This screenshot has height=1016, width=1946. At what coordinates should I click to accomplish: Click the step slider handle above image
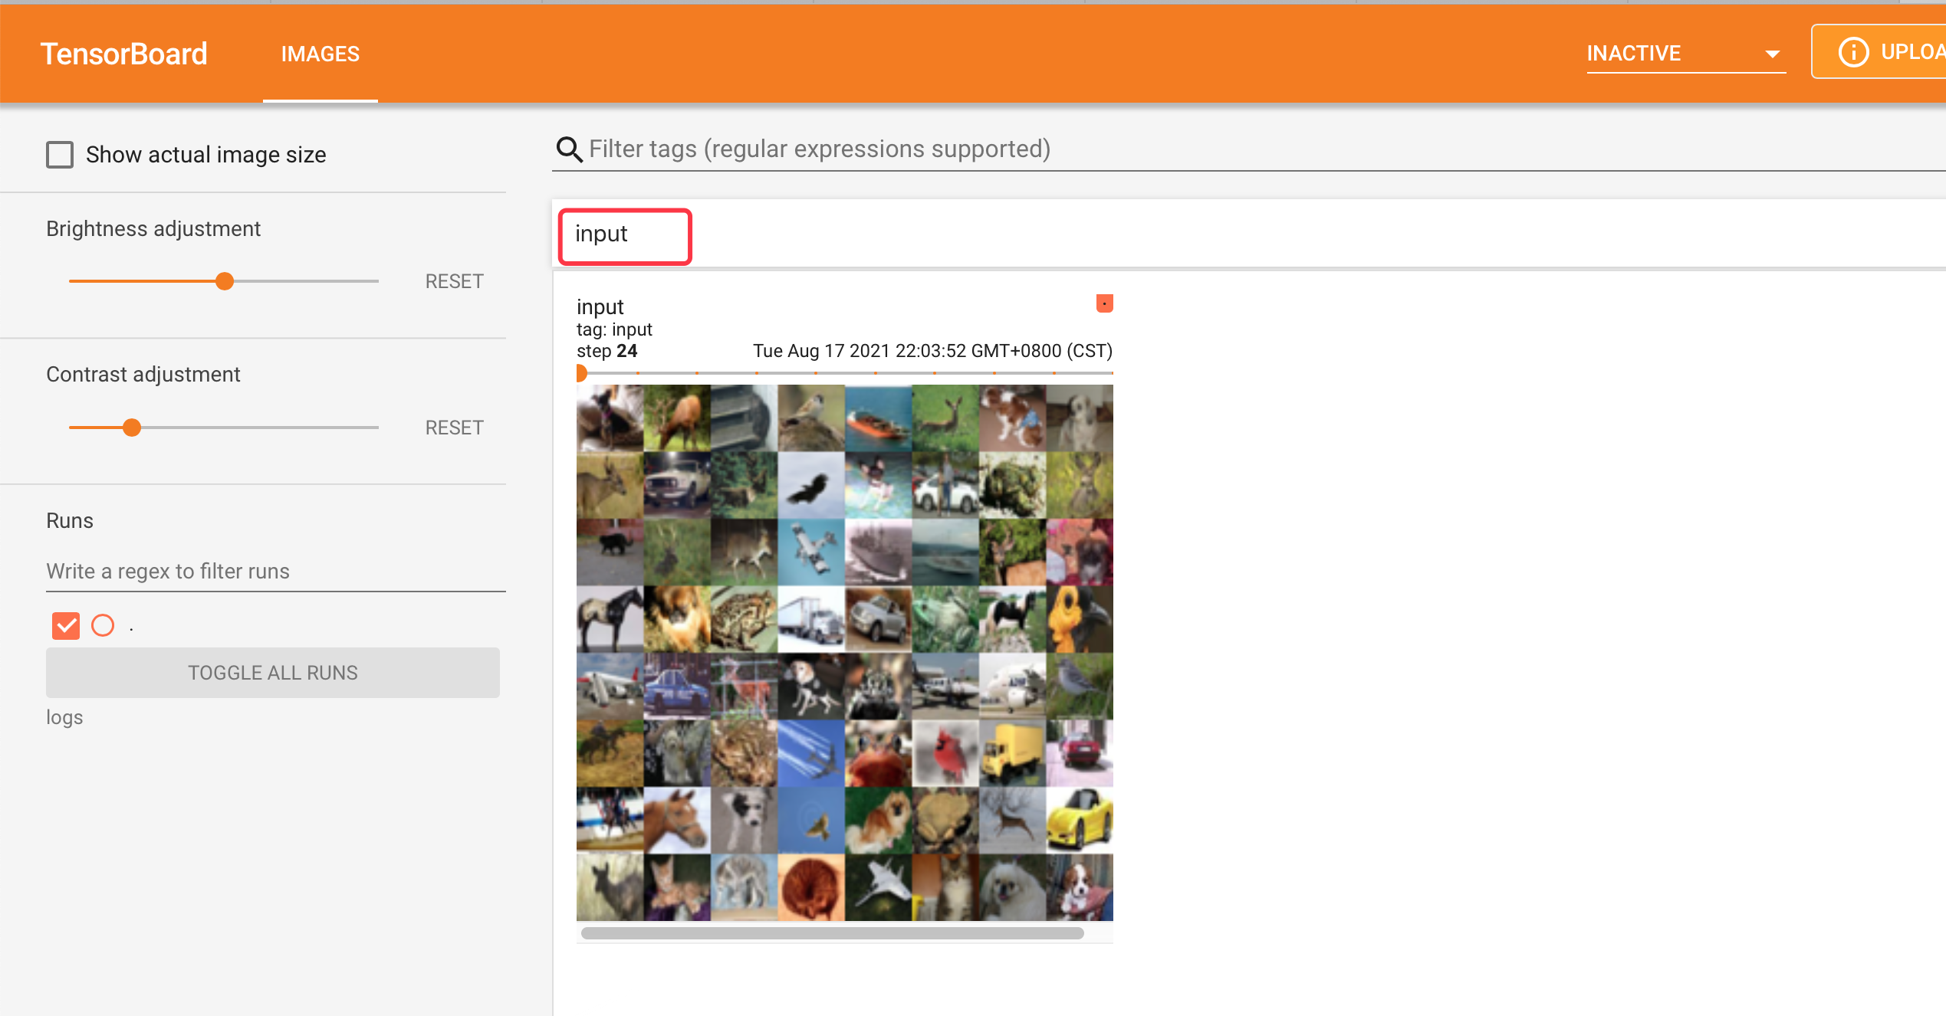tap(581, 373)
